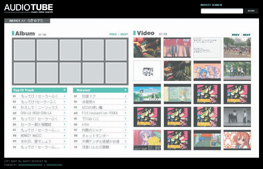Open the park dance under trees video

click(237, 71)
